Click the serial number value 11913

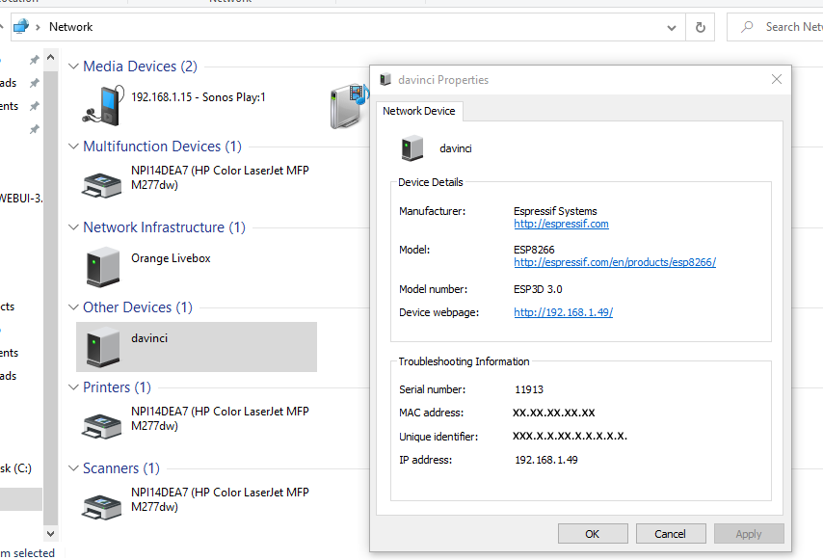pos(529,389)
